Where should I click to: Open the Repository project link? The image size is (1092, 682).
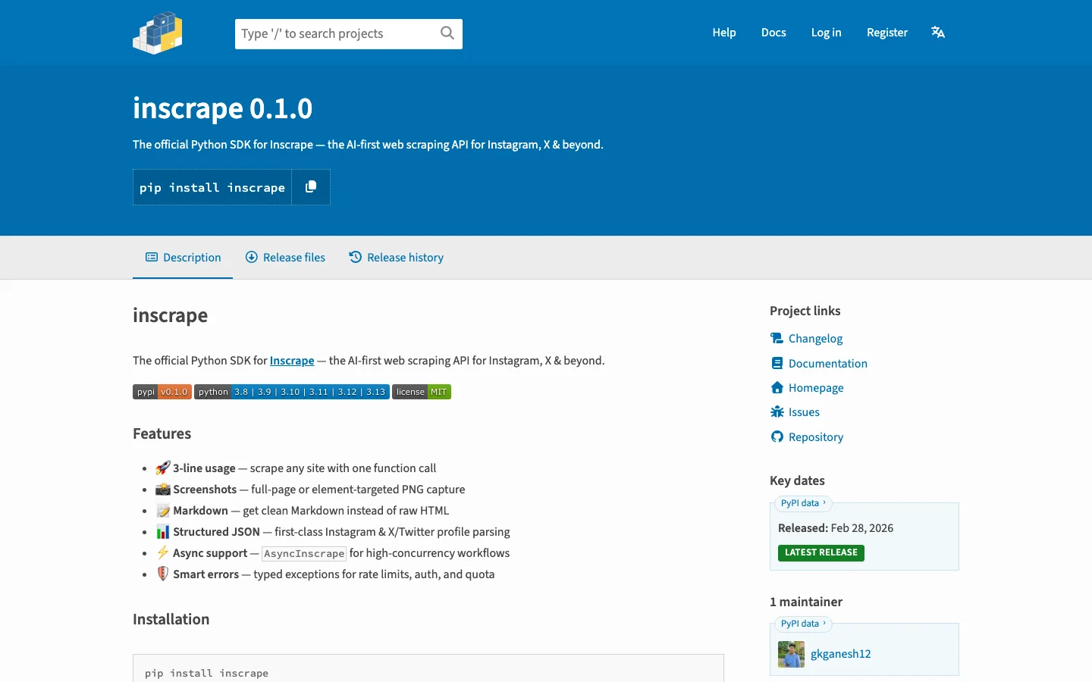[x=816, y=437]
